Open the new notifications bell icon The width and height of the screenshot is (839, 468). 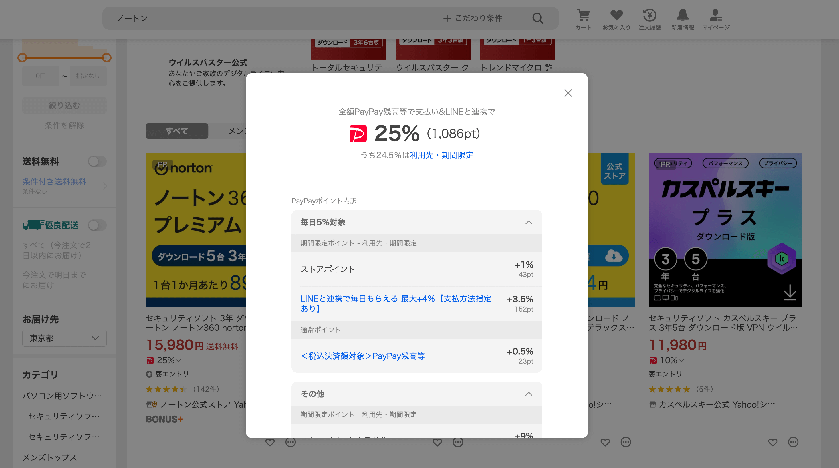pos(683,19)
